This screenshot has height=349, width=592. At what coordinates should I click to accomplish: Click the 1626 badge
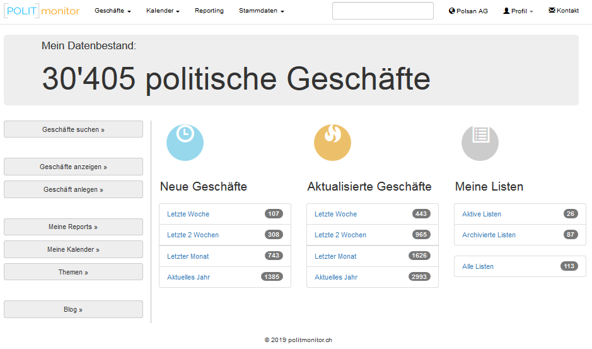tap(419, 256)
